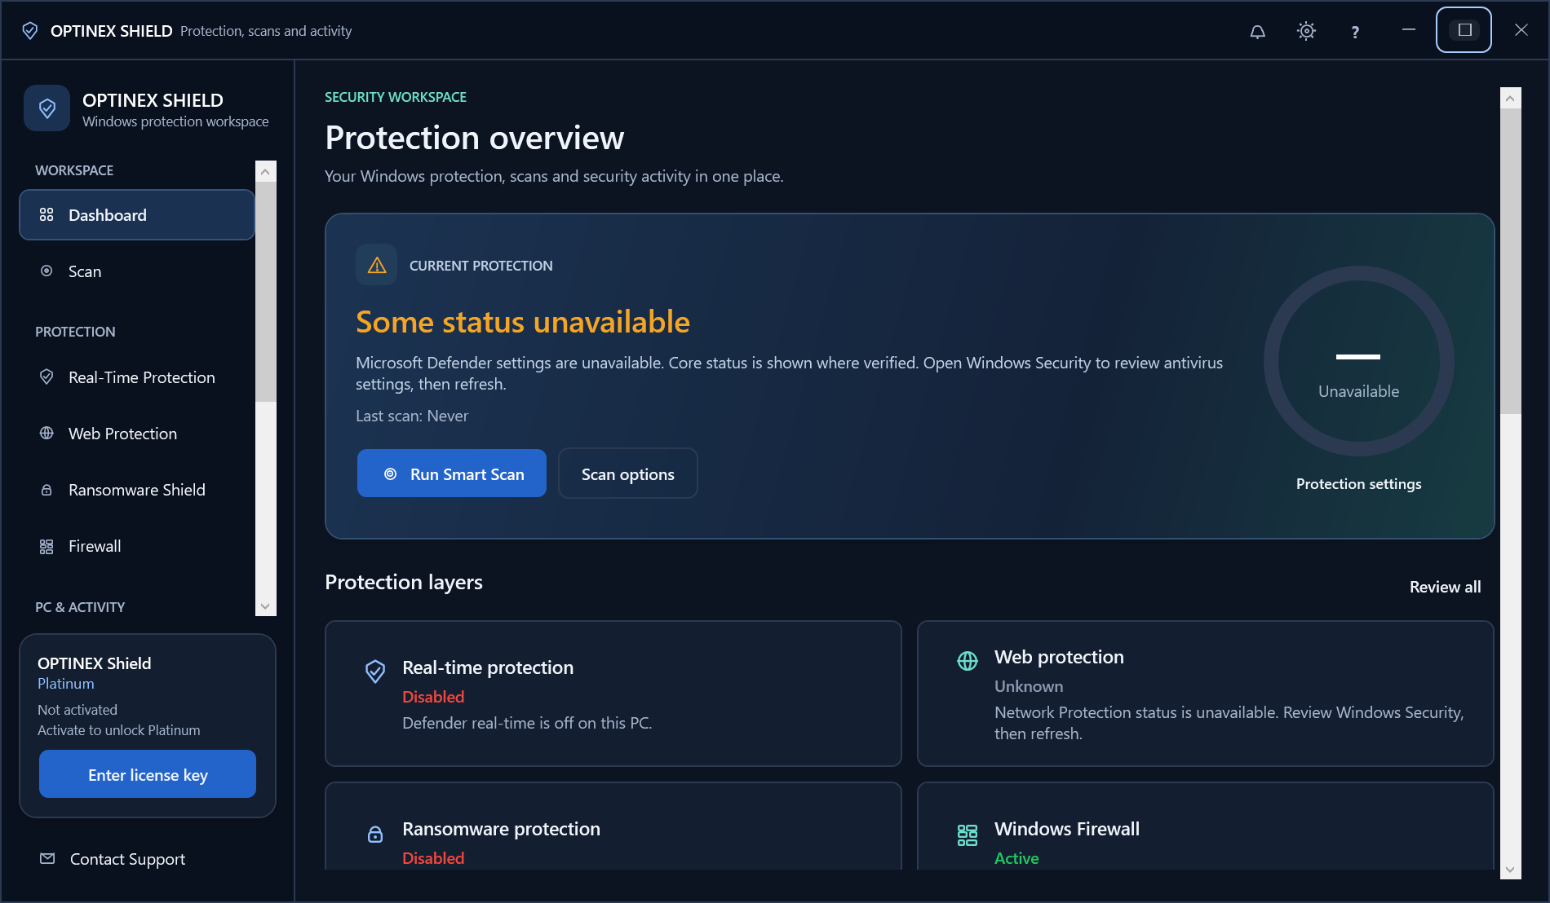Click the Contact Support envelope icon

pyautogui.click(x=47, y=858)
